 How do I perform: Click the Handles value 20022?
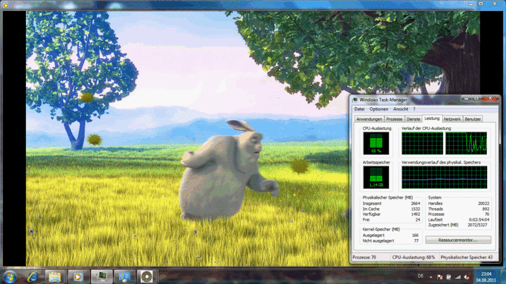point(483,203)
